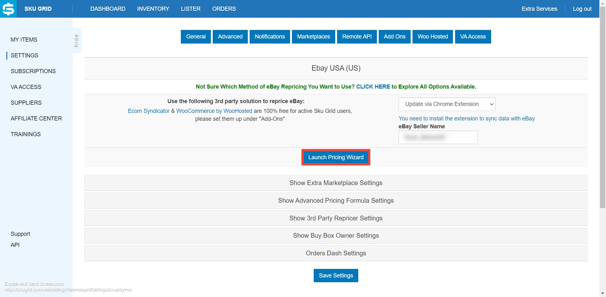Click the Support link
Image resolution: width=606 pixels, height=297 pixels.
20,234
